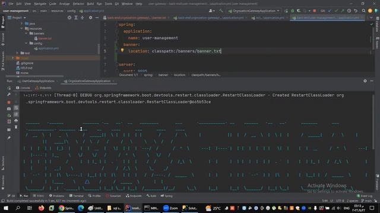Click the Git rollback undo arrow icon
380x213 pixels.
(x=356, y=11)
